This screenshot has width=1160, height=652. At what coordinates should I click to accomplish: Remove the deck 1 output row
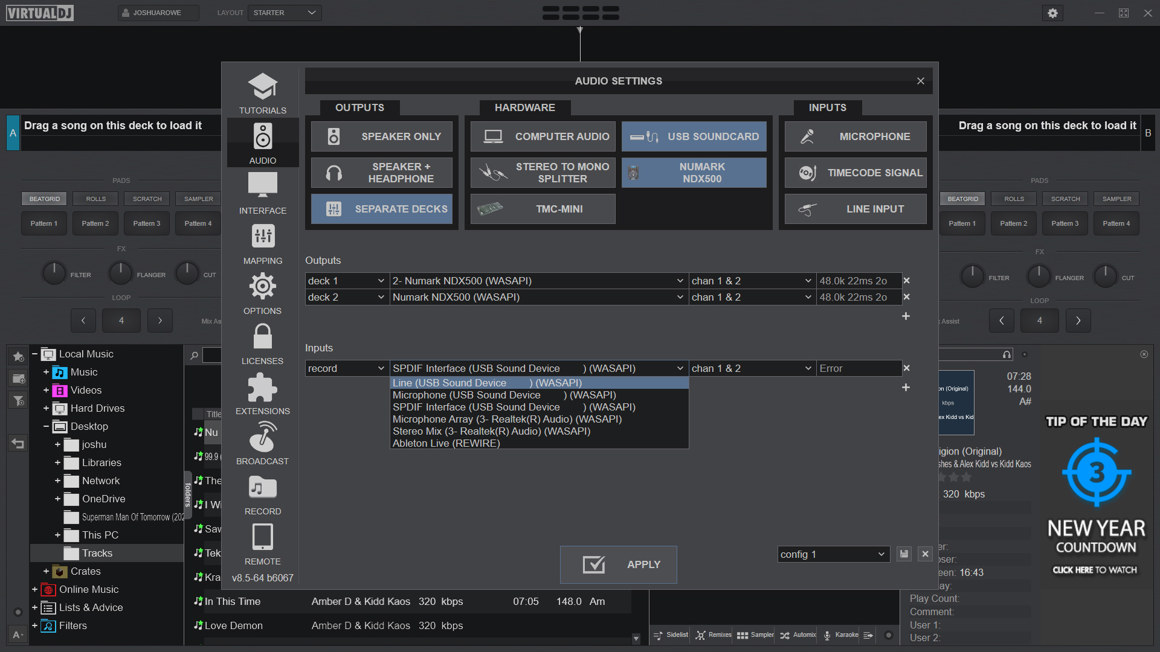tap(906, 281)
